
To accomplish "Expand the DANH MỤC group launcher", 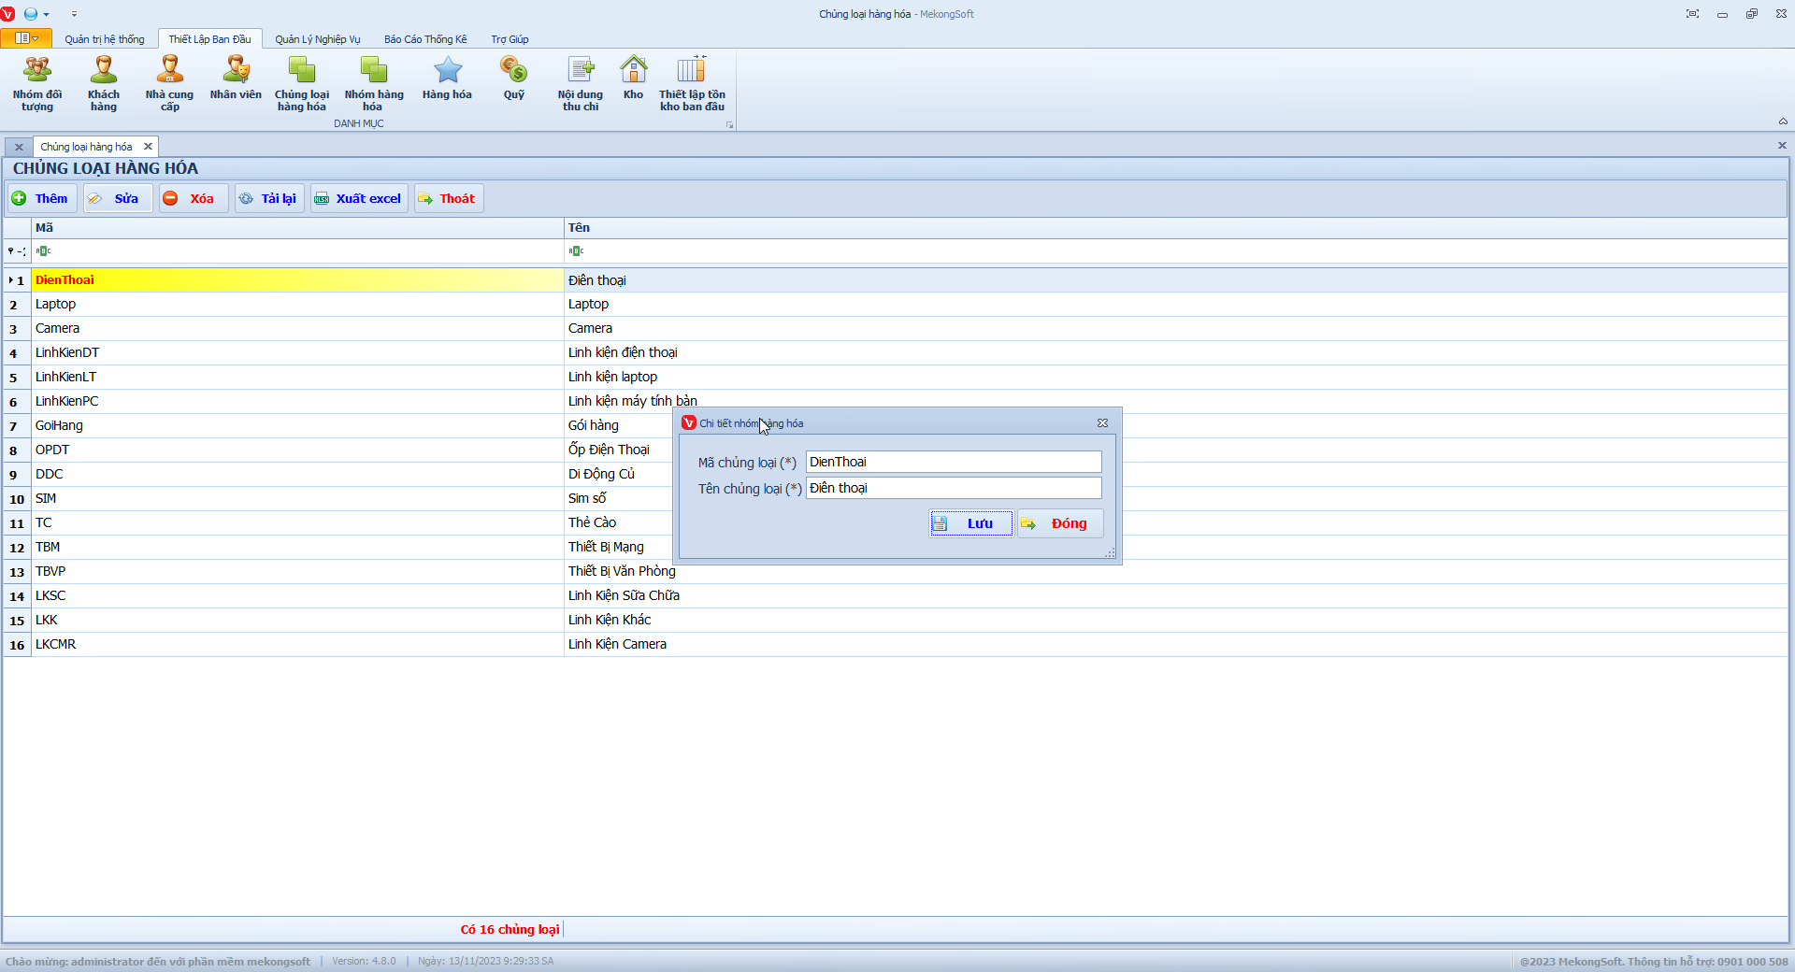I will point(729,124).
